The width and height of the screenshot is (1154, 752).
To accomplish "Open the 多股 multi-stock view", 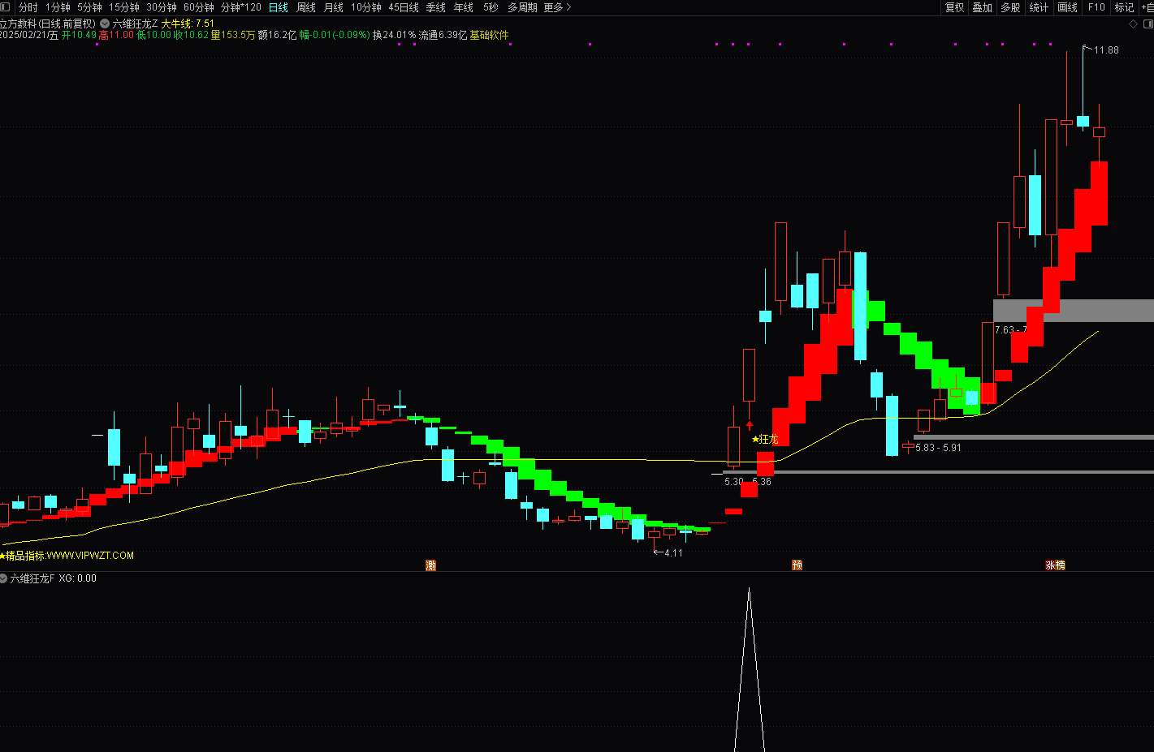I will coord(1010,7).
